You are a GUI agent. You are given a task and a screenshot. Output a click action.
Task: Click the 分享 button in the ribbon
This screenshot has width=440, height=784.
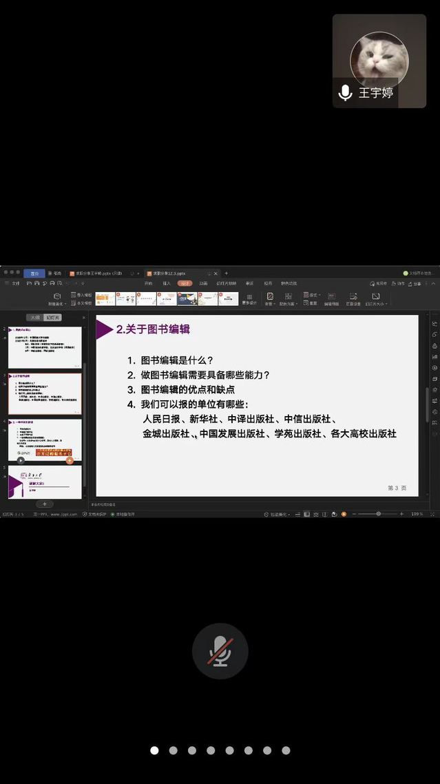click(416, 283)
